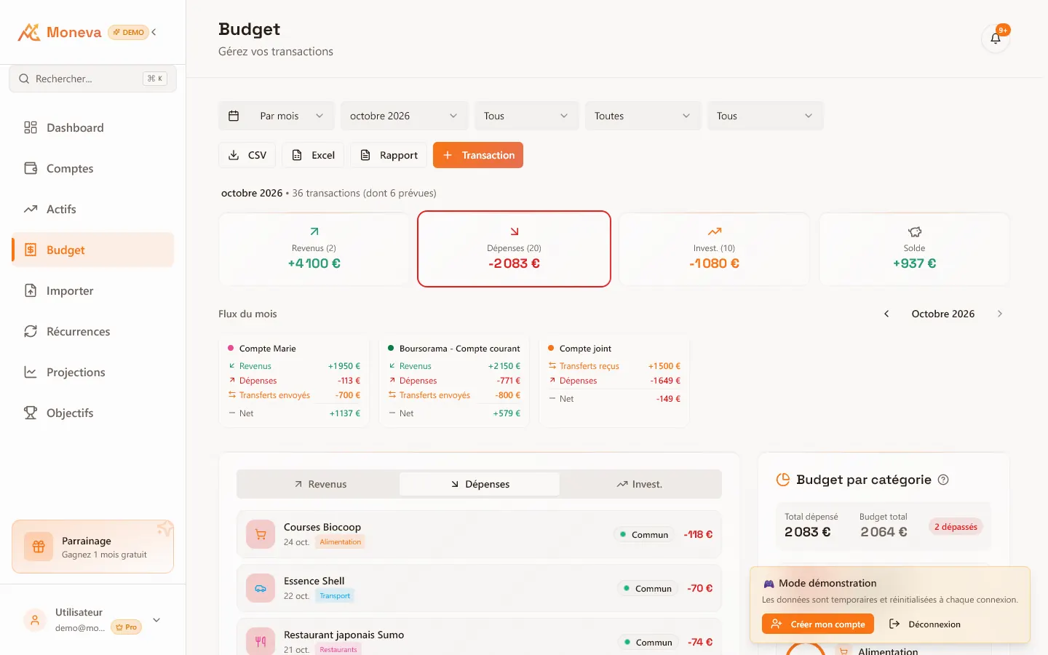Open Importer in sidebar
This screenshot has width=1048, height=655.
coord(93,290)
